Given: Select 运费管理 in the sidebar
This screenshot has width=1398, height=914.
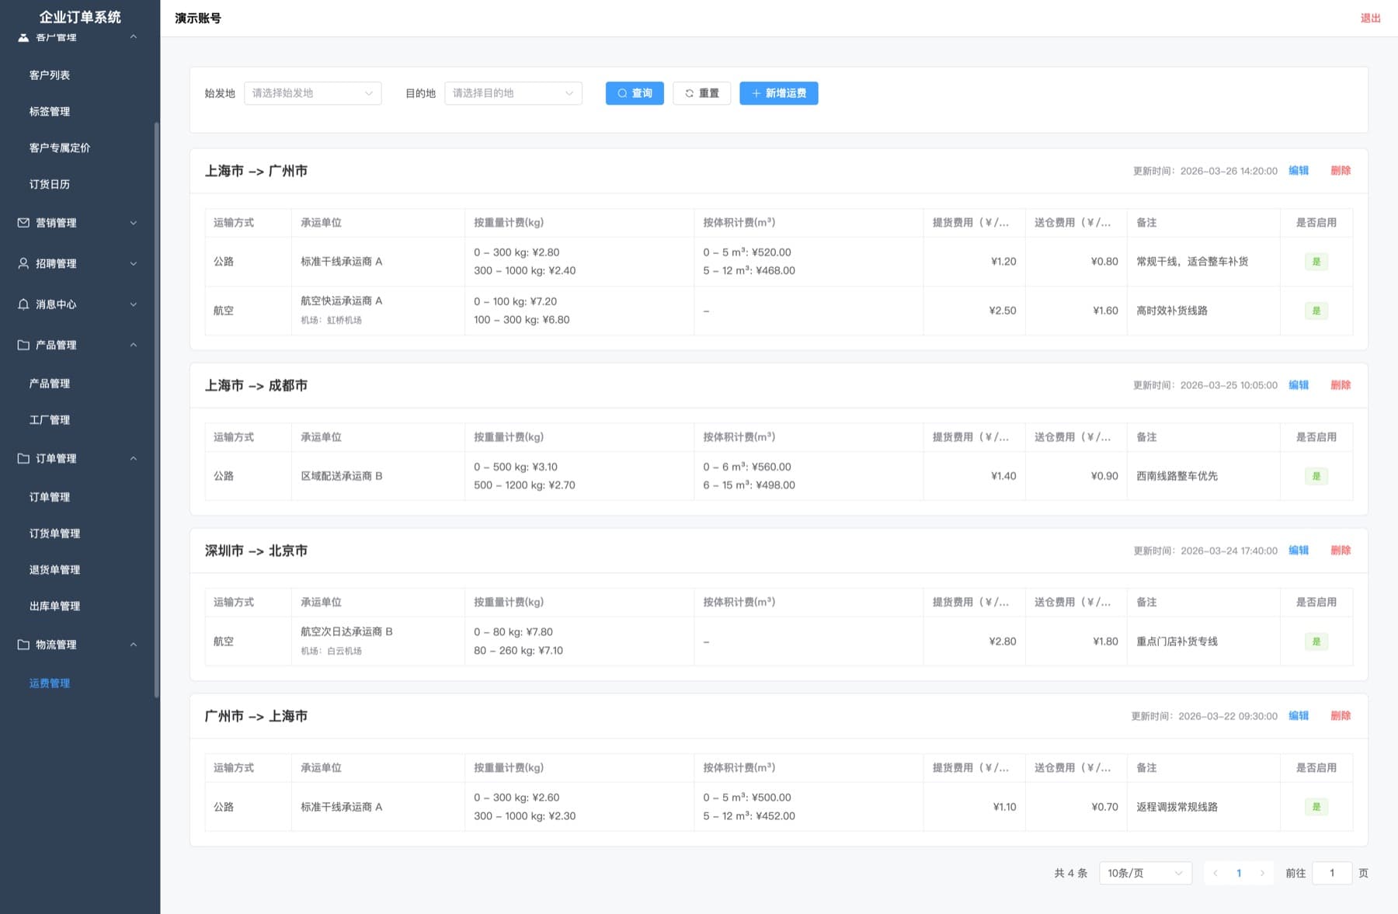Looking at the screenshot, I should coord(50,683).
